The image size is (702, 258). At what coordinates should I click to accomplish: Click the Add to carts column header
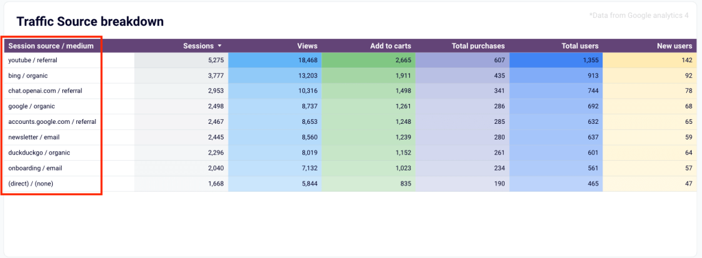(390, 46)
